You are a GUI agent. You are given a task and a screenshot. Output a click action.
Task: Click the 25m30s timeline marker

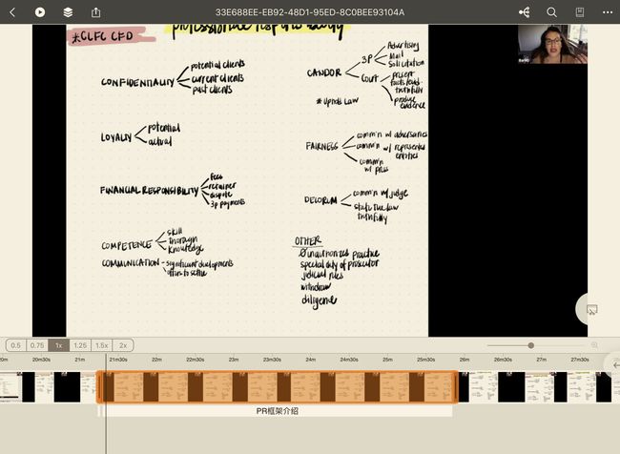[425, 360]
